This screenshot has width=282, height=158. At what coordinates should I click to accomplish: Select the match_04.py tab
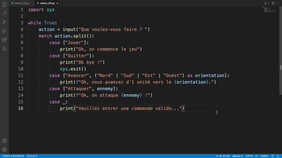coord(47,3)
